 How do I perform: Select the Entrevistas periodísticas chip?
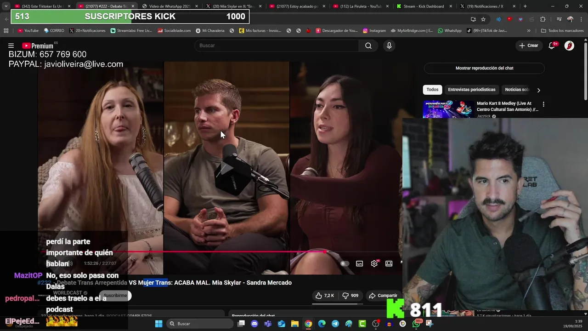tap(472, 90)
